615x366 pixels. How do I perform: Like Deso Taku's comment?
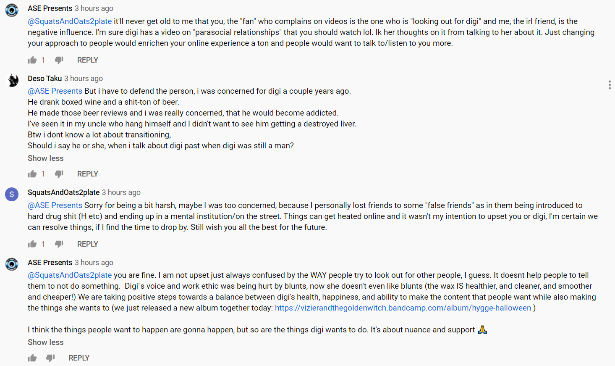point(32,174)
